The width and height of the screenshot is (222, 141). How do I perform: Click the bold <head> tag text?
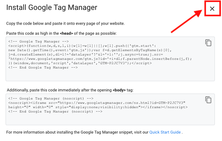tap(66, 33)
